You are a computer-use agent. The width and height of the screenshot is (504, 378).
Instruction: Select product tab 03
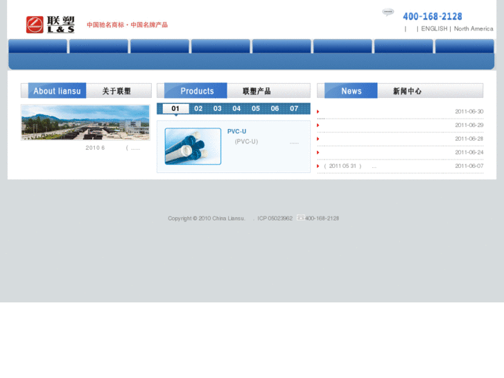[x=218, y=108]
